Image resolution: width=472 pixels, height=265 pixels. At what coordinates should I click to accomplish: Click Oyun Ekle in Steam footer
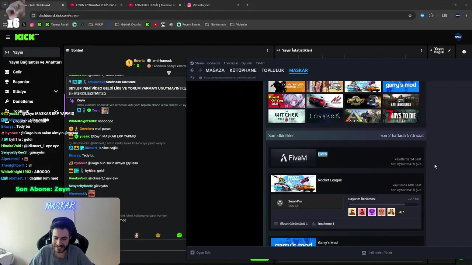point(200,252)
